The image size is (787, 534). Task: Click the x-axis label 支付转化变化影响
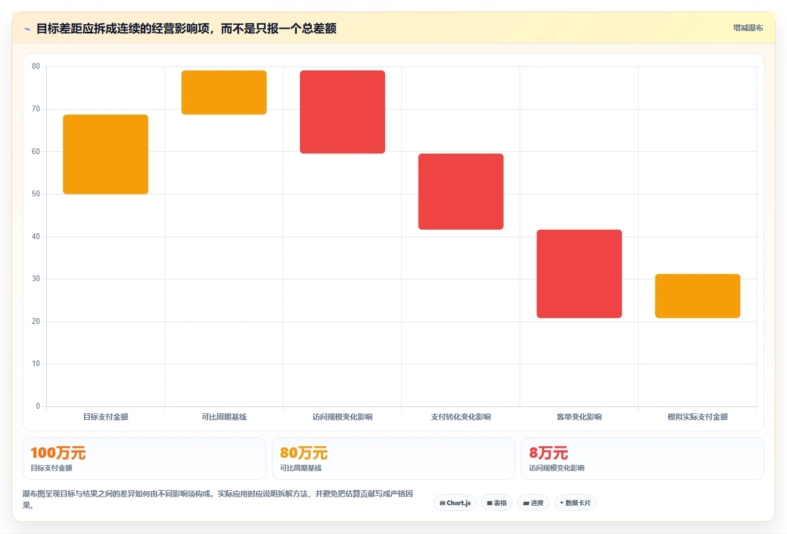point(461,417)
